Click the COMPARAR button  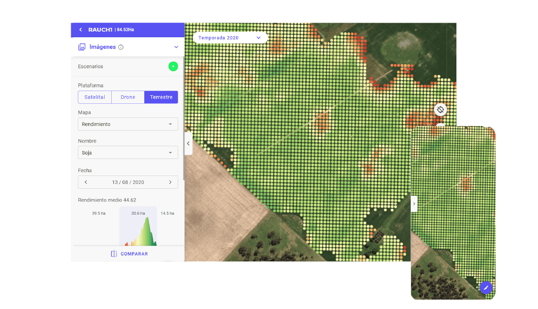coord(129,254)
